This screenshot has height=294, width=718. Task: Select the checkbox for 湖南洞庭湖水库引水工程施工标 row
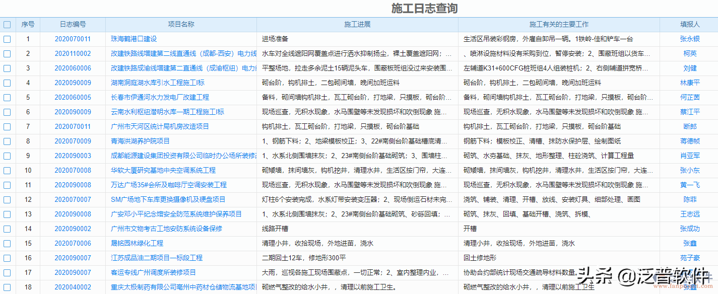click(x=7, y=83)
